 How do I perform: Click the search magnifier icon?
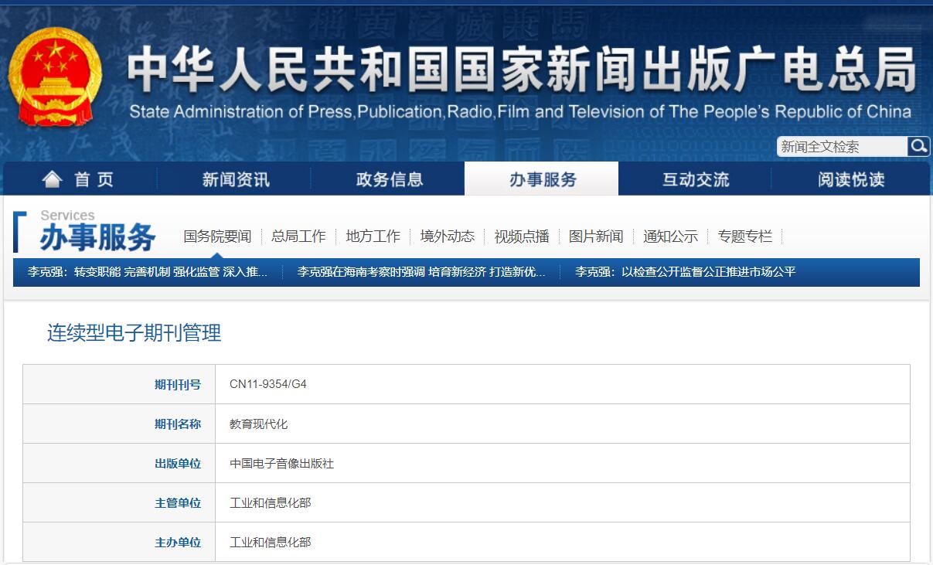tap(918, 146)
